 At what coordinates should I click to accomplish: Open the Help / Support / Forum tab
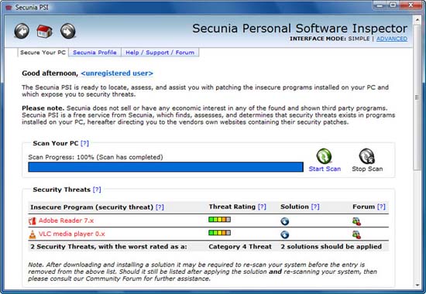(x=160, y=53)
